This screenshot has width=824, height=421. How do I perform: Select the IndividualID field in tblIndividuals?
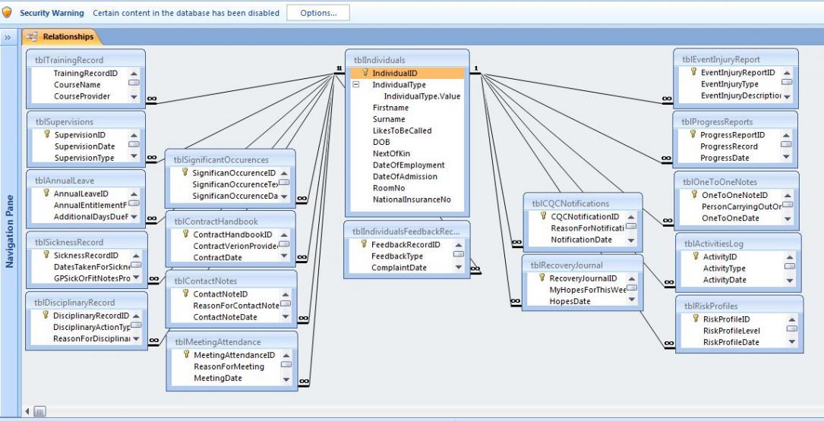tap(407, 73)
